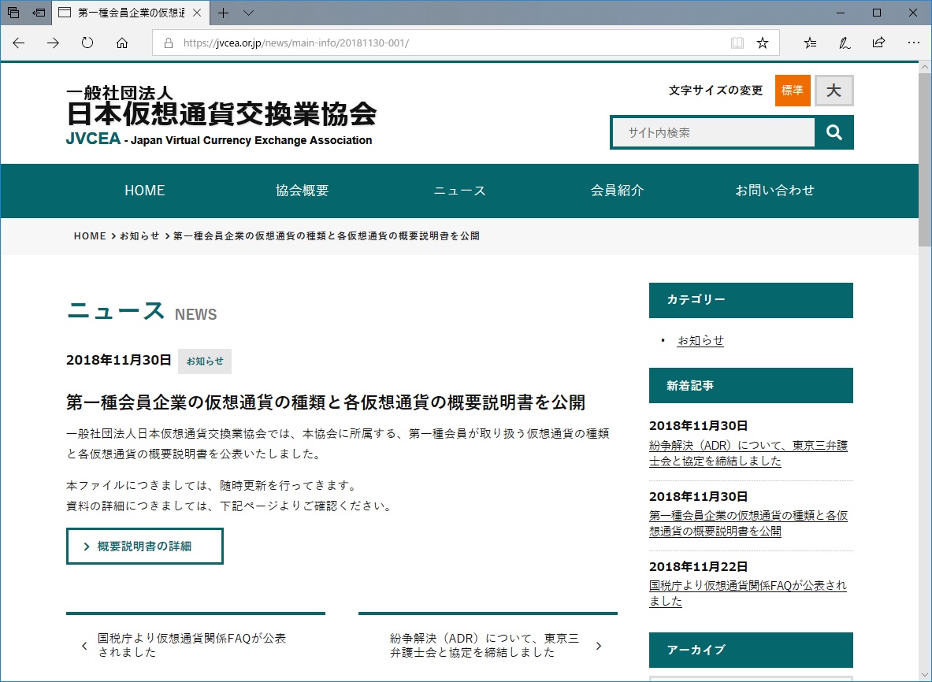Enable reading view in the address bar
932x682 pixels.
pos(736,43)
